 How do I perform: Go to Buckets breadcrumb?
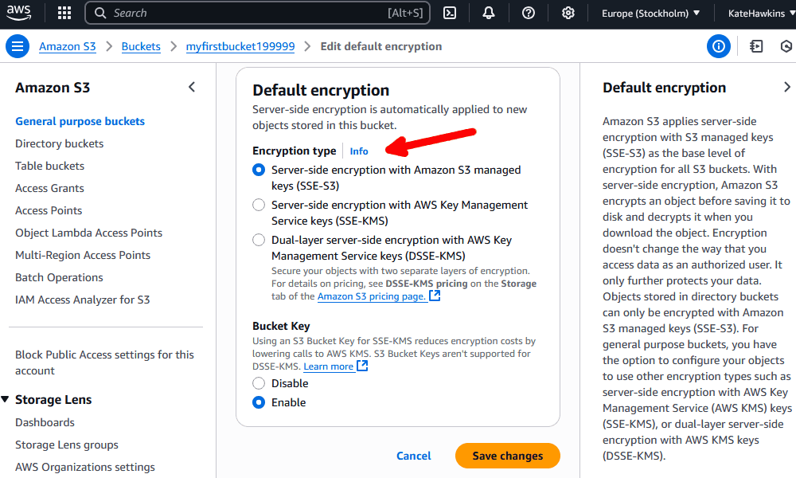(141, 46)
